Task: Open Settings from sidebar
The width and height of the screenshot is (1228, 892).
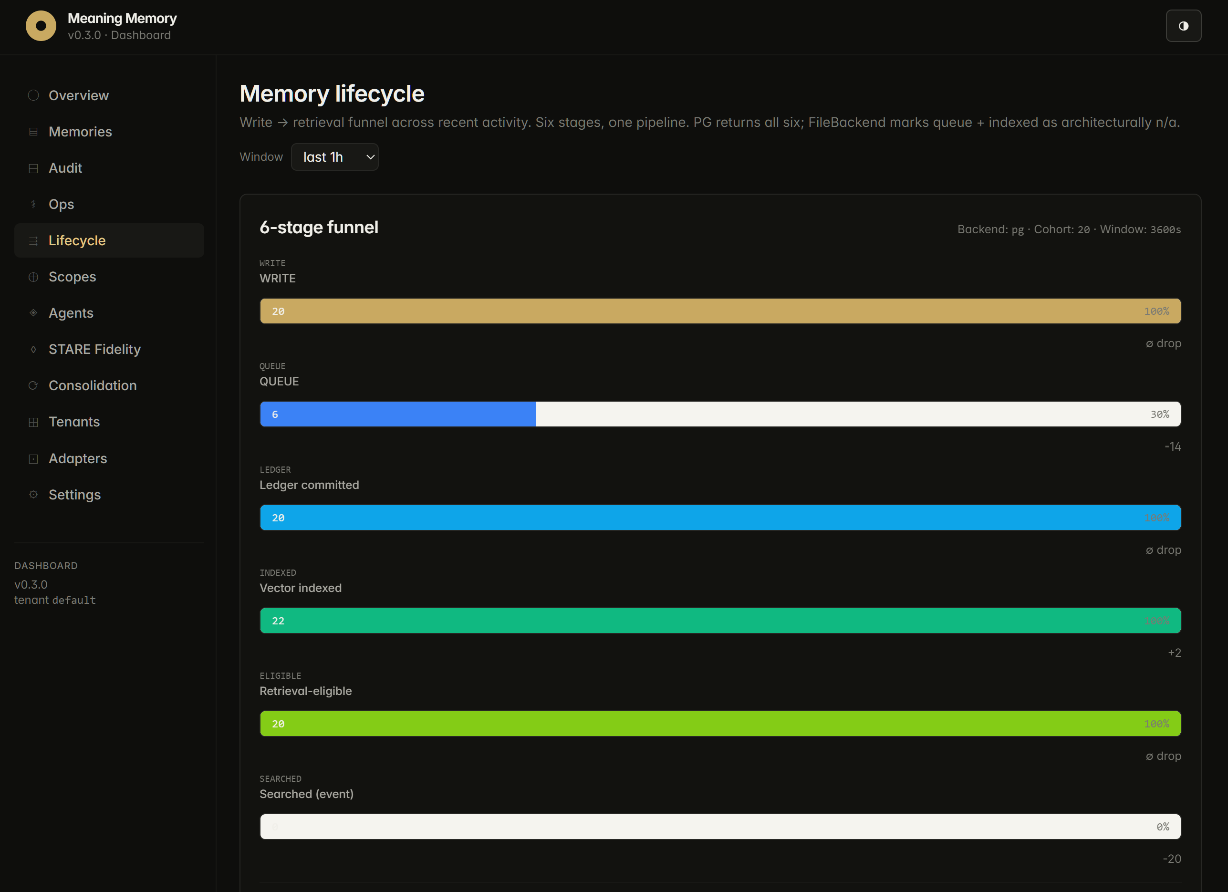Action: pos(109,495)
